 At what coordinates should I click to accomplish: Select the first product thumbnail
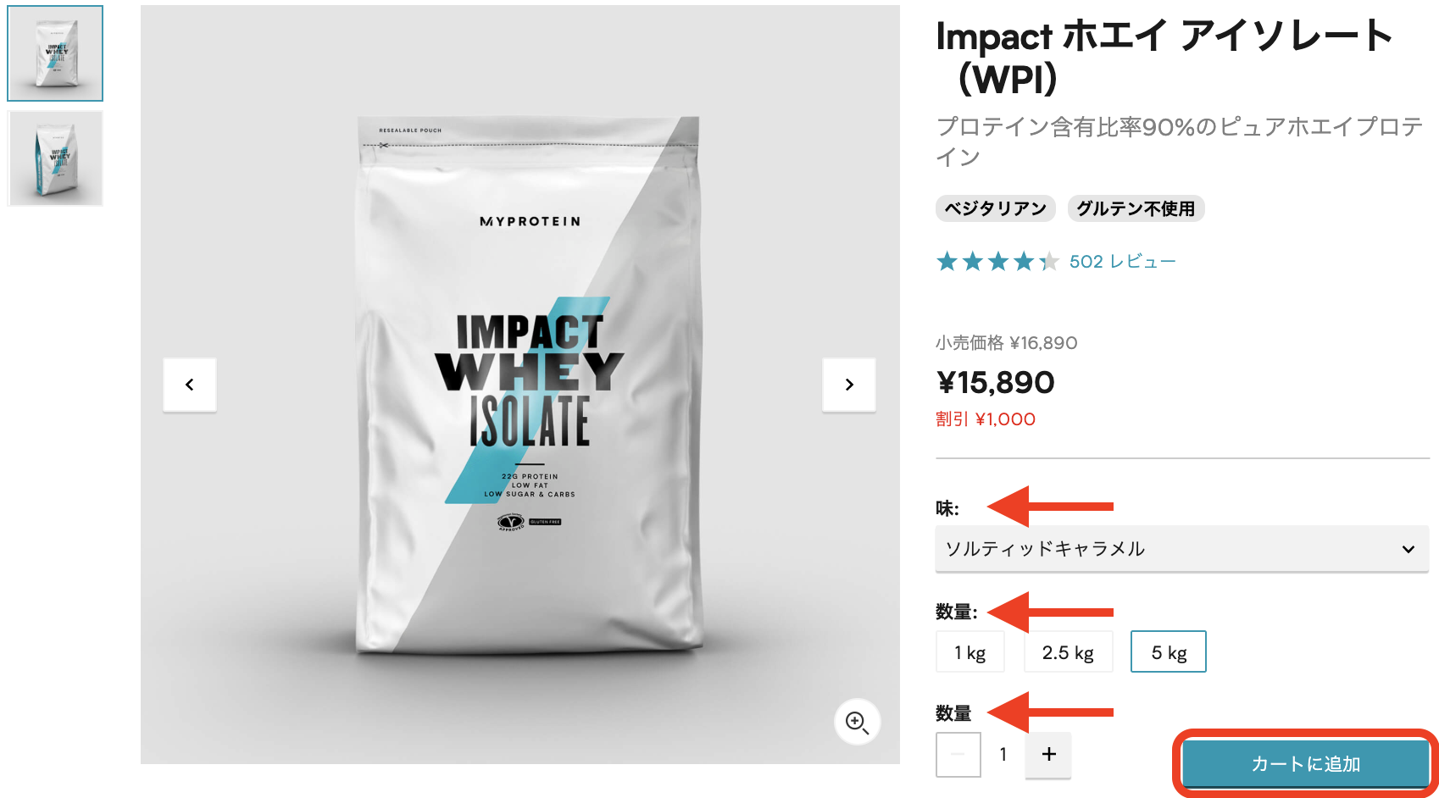(x=55, y=53)
